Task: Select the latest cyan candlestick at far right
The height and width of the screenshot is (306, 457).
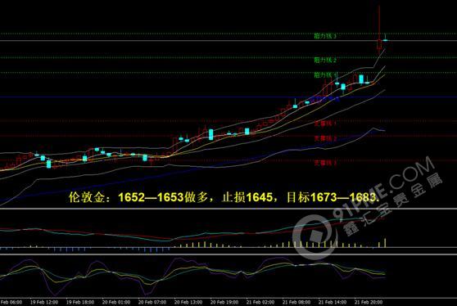Action: 385,39
